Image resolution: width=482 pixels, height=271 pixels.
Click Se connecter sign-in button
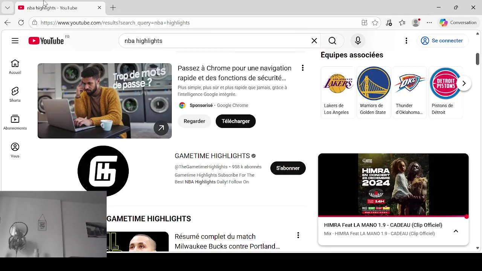click(442, 41)
